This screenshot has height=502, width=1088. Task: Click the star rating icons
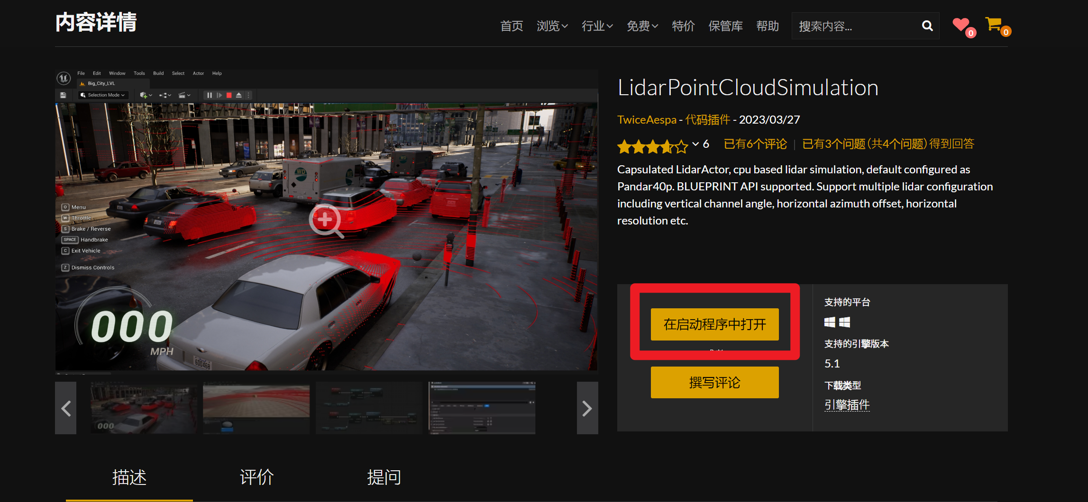tap(652, 146)
